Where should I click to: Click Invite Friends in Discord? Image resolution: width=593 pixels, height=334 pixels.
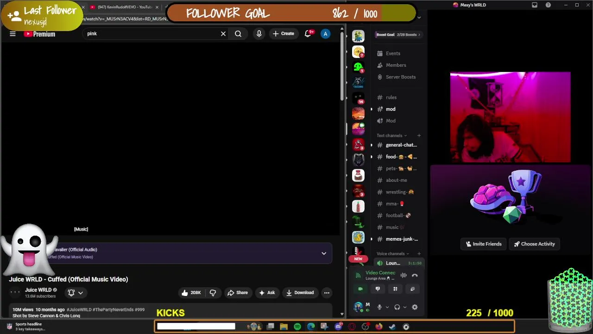coord(483,244)
